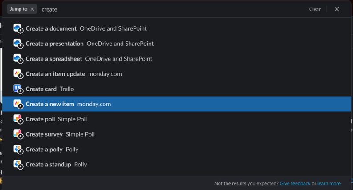The width and height of the screenshot is (353, 190).
Task: Click the Simple Poll icon beside Create survey
Action: tap(18, 134)
